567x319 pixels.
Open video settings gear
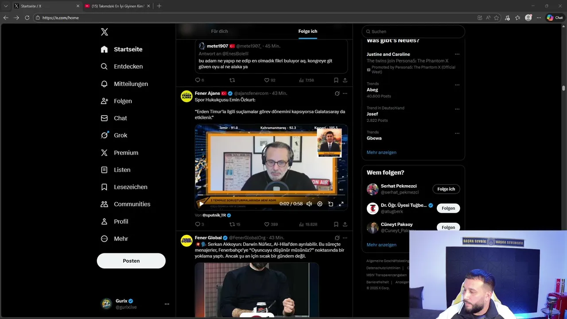pos(320,204)
